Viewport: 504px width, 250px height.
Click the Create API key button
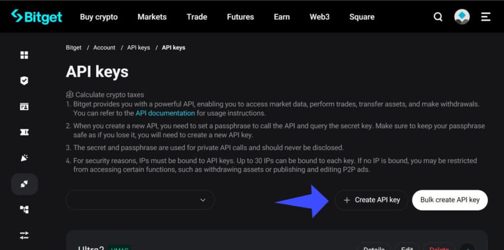click(x=371, y=200)
